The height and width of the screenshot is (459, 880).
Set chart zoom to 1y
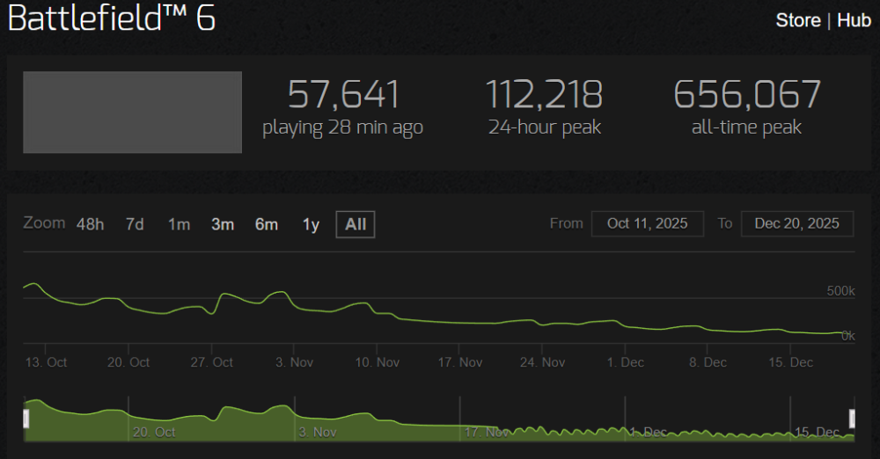click(311, 224)
